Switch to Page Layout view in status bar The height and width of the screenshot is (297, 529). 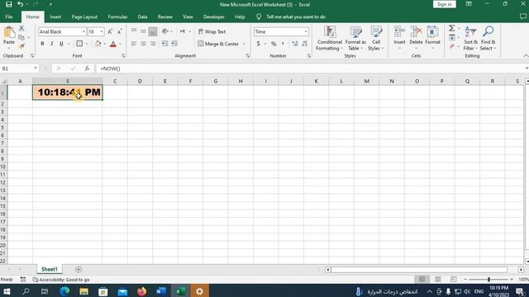coord(437,279)
